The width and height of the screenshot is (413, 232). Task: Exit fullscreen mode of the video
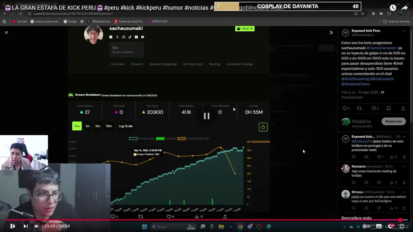pyautogui.click(x=402, y=226)
